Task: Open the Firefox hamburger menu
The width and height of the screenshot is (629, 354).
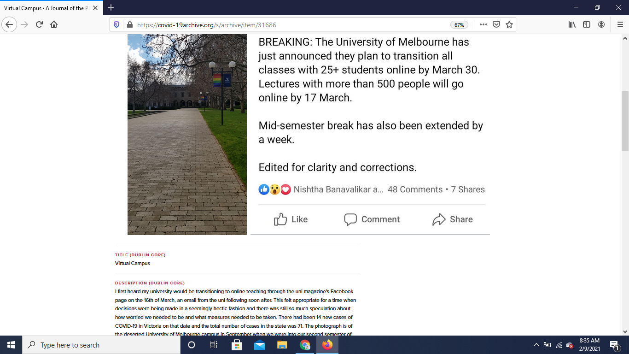Action: [x=619, y=25]
